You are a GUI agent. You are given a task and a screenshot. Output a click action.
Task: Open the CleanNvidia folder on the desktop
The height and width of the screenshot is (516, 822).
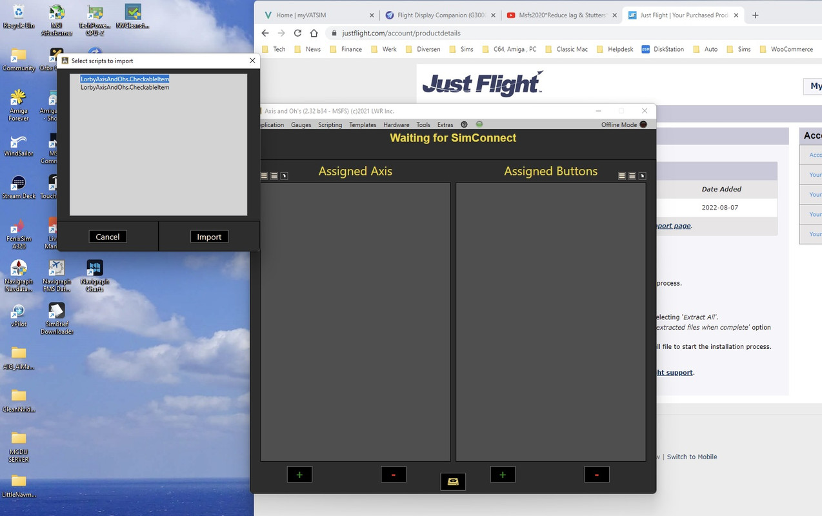pos(19,401)
